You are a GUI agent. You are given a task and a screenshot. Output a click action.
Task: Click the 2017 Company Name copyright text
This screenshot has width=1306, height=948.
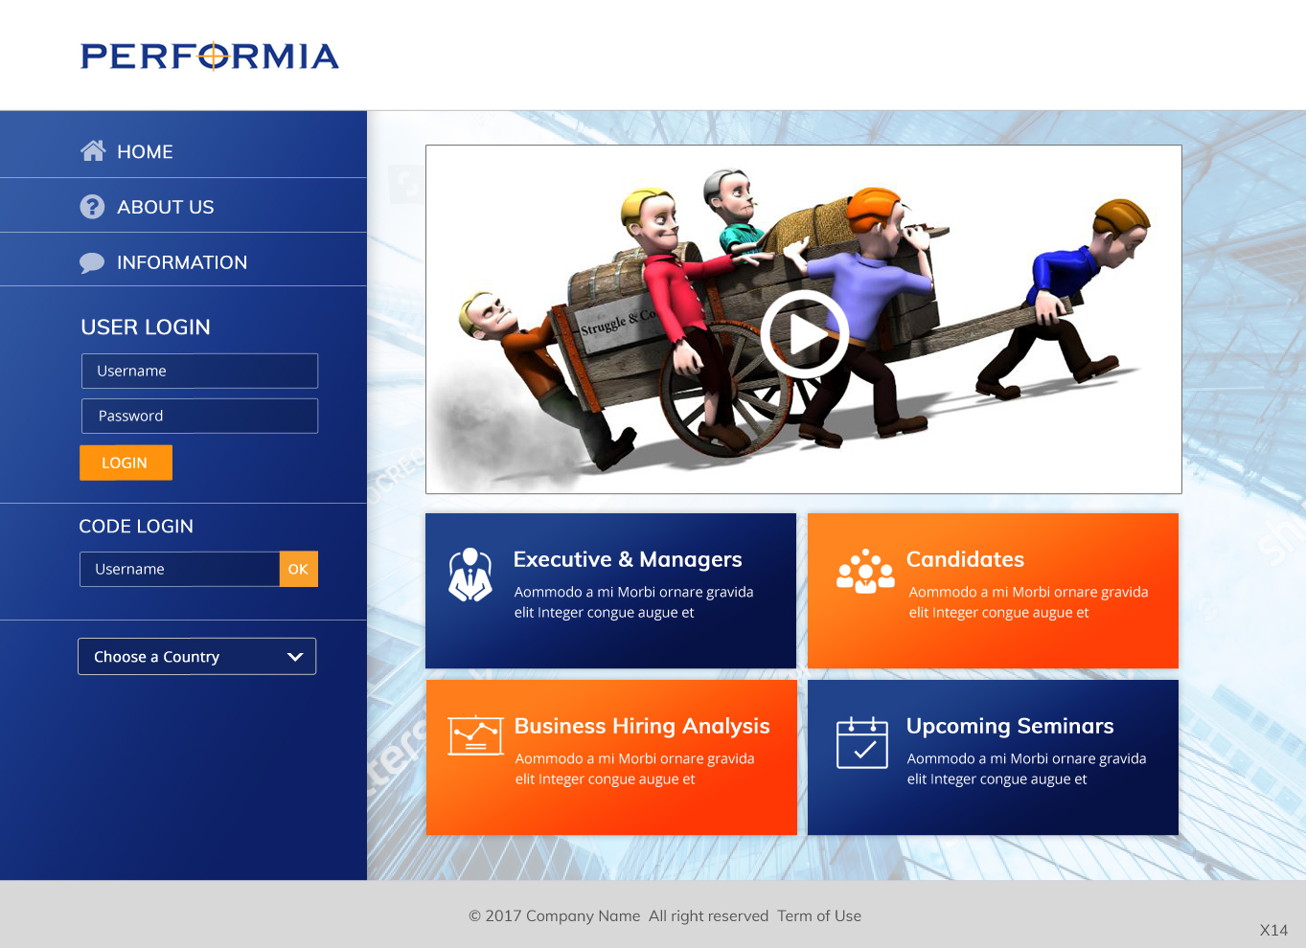pyautogui.click(x=554, y=916)
